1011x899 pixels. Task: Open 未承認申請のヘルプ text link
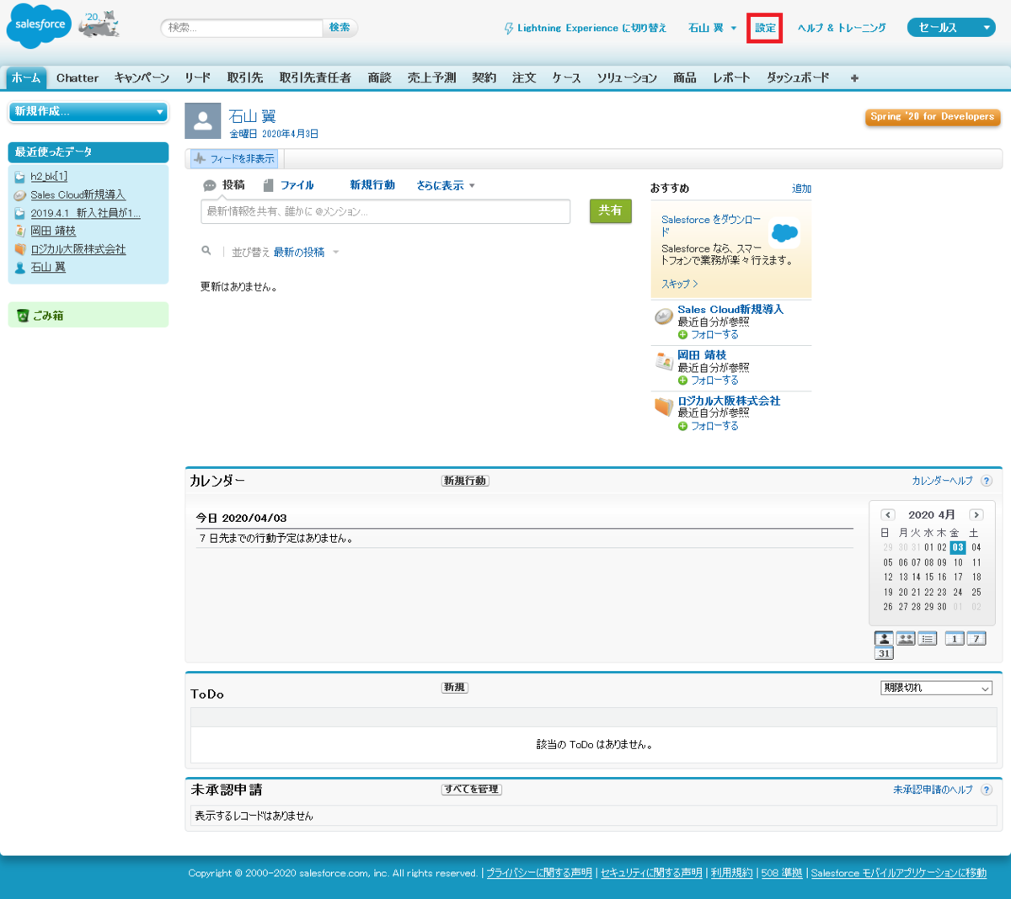[933, 790]
